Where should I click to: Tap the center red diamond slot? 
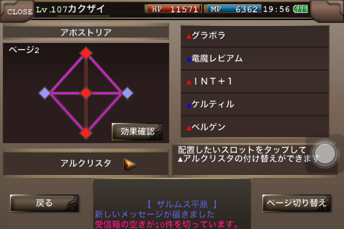pyautogui.click(x=86, y=93)
